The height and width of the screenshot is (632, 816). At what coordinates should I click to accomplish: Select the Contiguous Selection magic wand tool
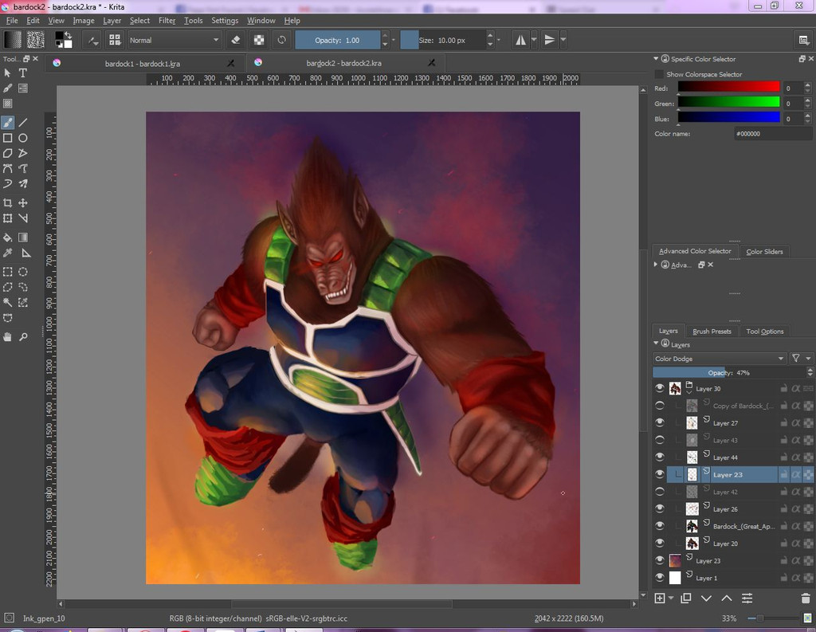(8, 303)
